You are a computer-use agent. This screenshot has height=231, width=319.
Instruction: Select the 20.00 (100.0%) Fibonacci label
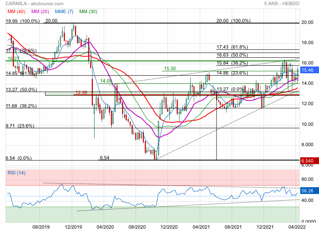click(x=233, y=21)
